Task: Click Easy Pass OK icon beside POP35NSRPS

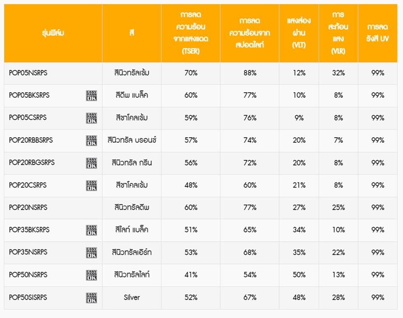Action: (x=92, y=253)
